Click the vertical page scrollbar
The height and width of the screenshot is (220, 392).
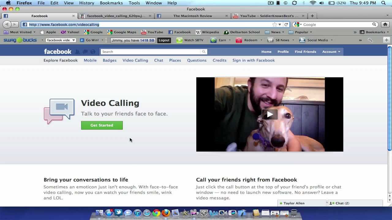(390, 98)
